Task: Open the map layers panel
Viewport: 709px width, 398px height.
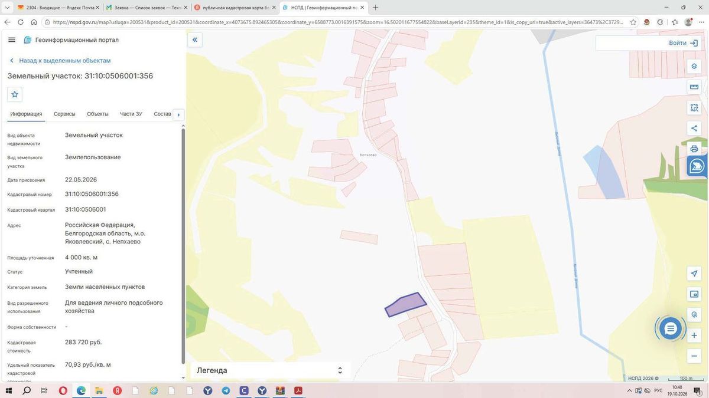Action: click(x=694, y=66)
